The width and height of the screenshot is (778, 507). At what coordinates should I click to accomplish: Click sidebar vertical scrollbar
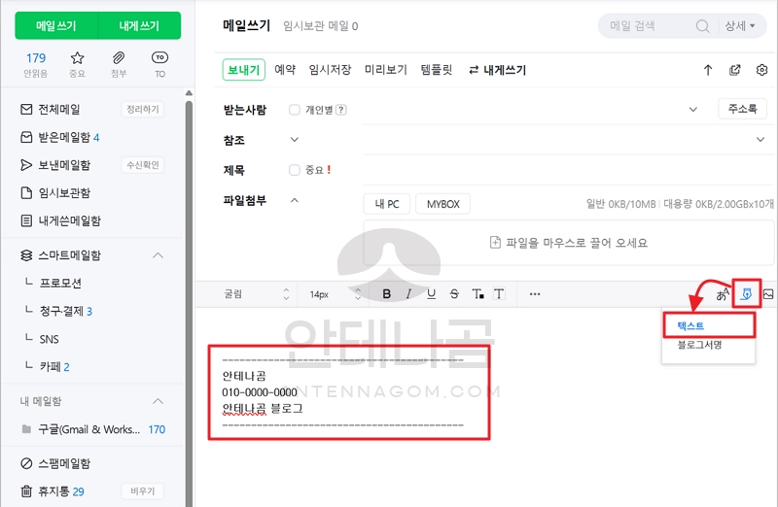tap(189, 302)
